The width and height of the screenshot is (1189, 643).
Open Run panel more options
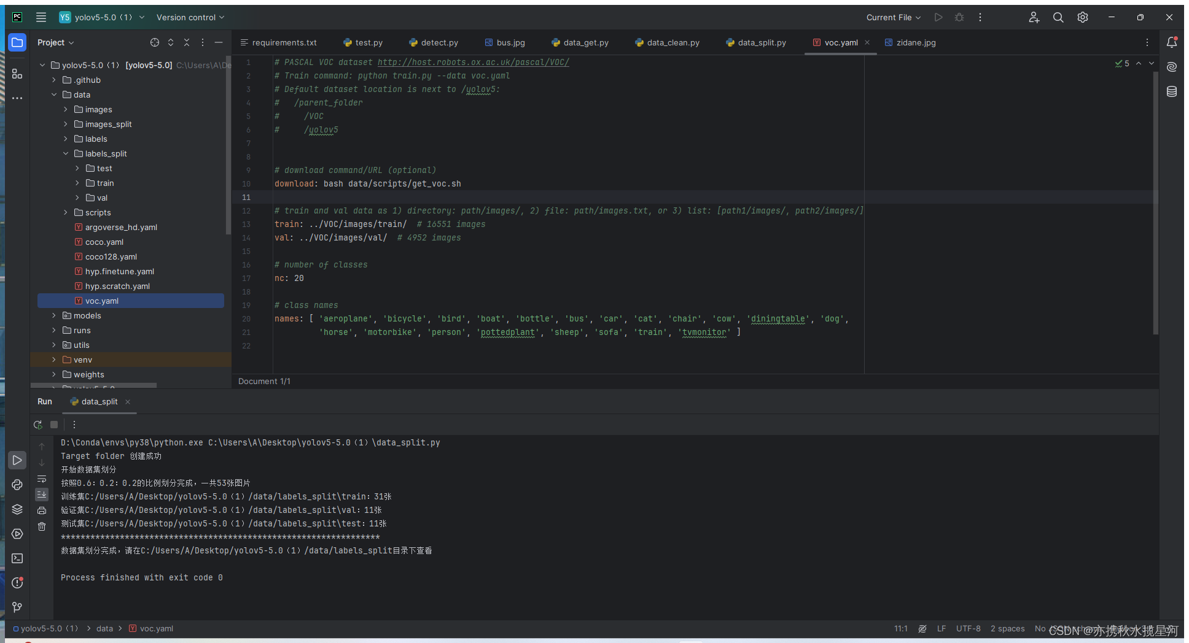click(x=74, y=425)
